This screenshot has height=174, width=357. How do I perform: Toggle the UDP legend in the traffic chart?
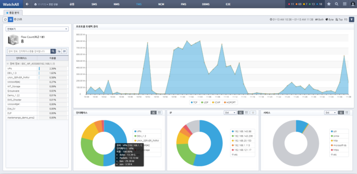pyautogui.click(x=205, y=102)
